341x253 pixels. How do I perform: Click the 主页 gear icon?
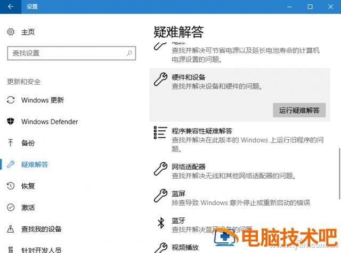11,32
